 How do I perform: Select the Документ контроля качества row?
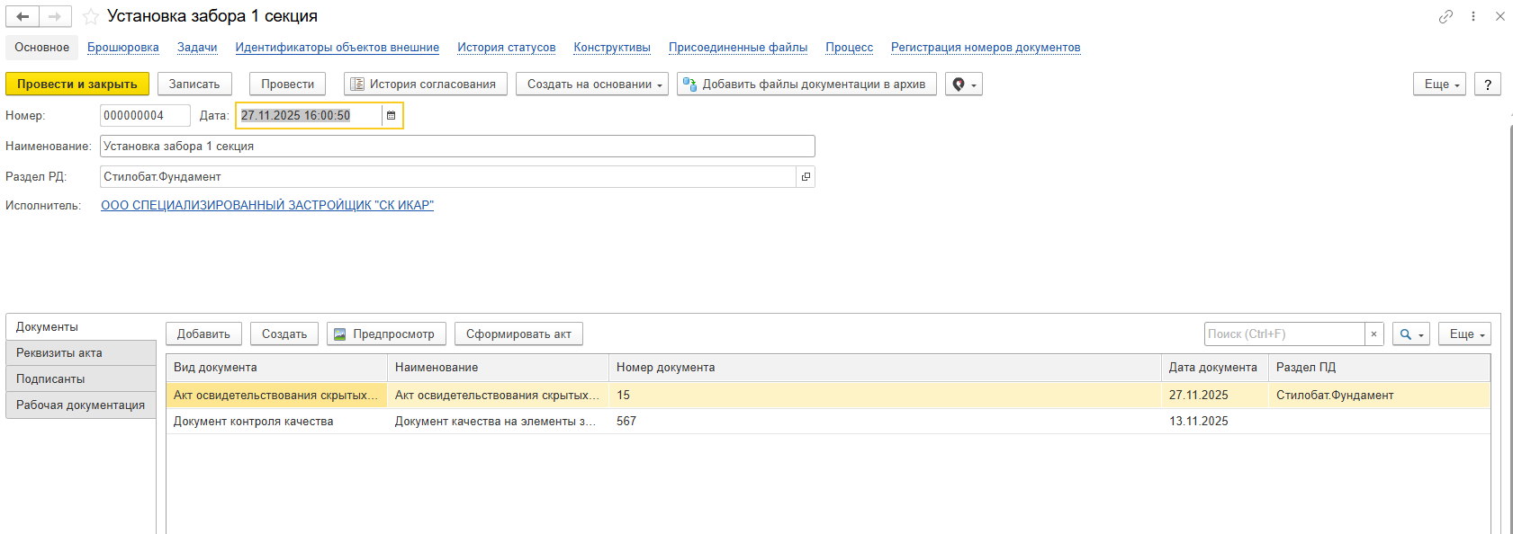pos(254,422)
